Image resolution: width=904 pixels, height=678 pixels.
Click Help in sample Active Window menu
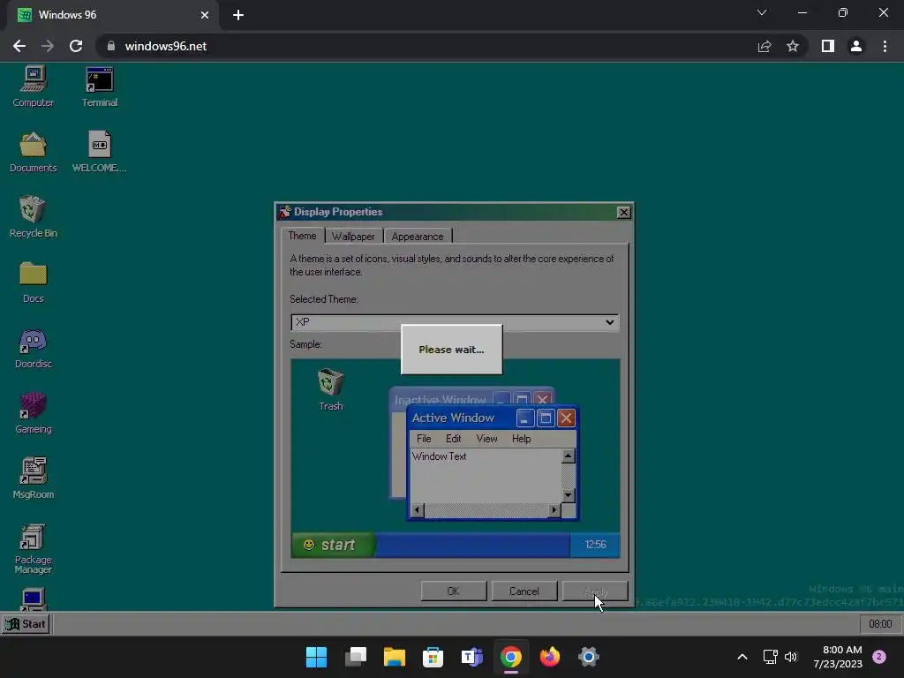click(521, 439)
